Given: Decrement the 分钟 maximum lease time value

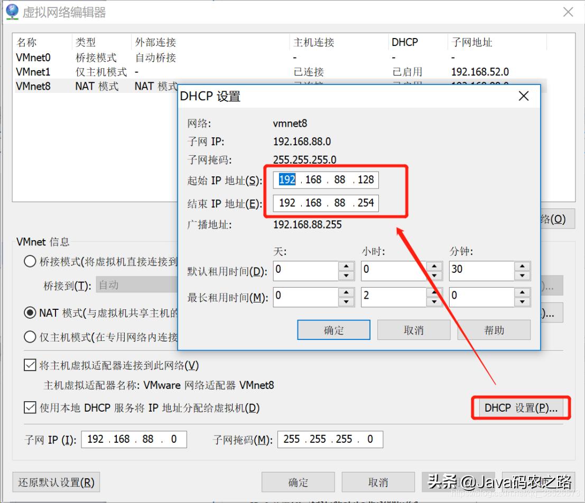Looking at the screenshot, I should (x=522, y=301).
